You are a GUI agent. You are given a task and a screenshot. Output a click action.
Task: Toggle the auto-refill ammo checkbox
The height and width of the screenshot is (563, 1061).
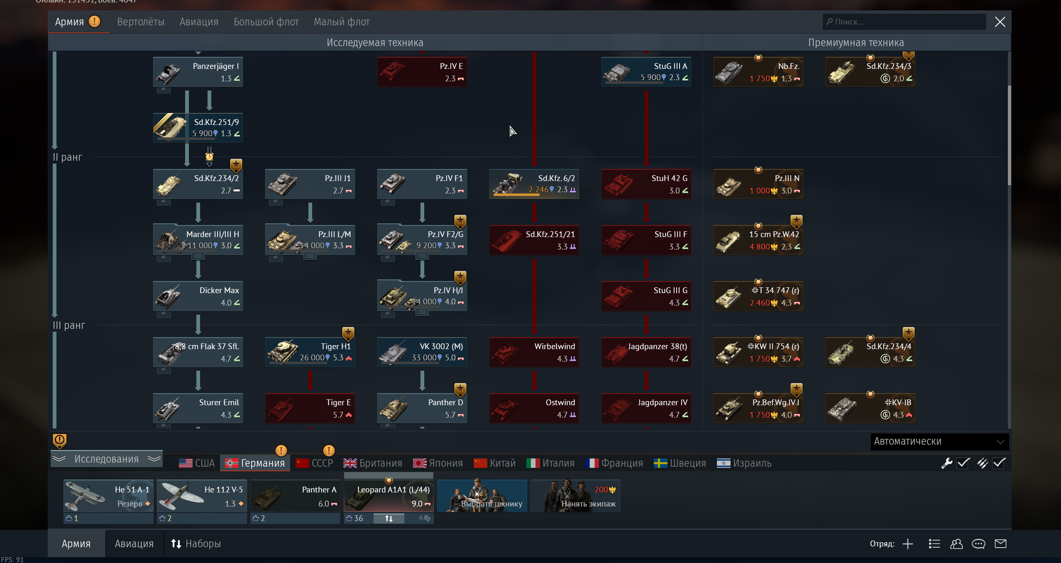(999, 463)
